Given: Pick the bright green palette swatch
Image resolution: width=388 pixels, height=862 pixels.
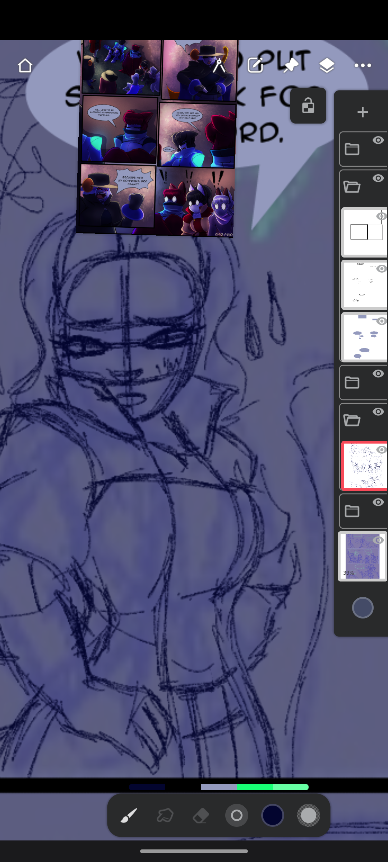Looking at the screenshot, I should pyautogui.click(x=255, y=787).
